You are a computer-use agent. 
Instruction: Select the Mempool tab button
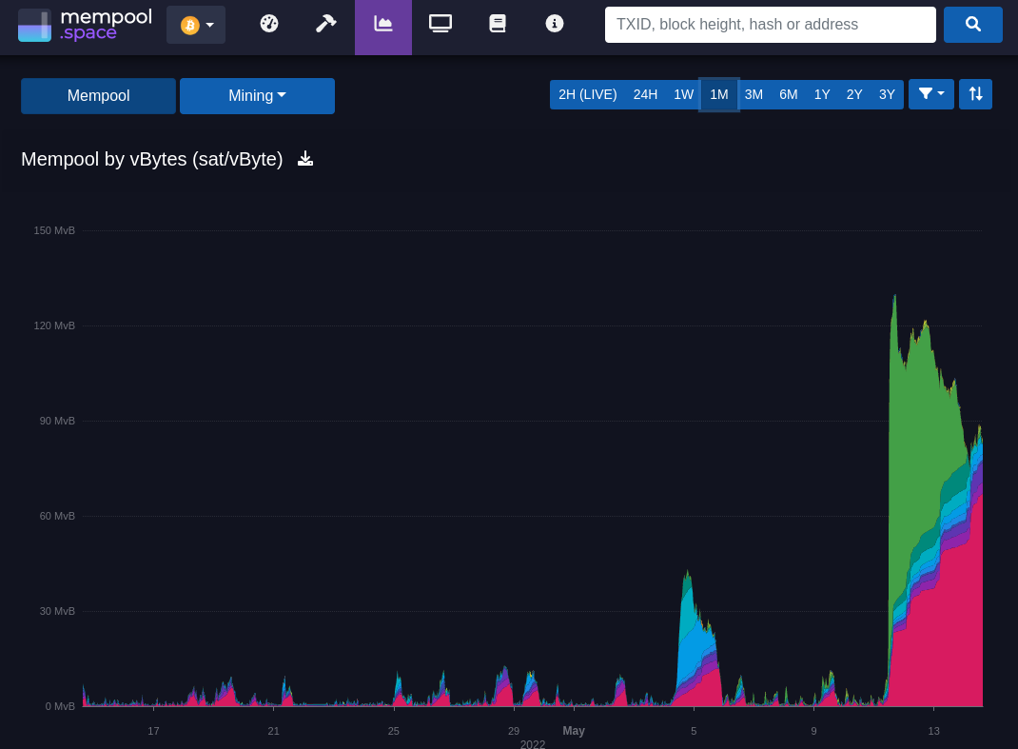tap(98, 96)
